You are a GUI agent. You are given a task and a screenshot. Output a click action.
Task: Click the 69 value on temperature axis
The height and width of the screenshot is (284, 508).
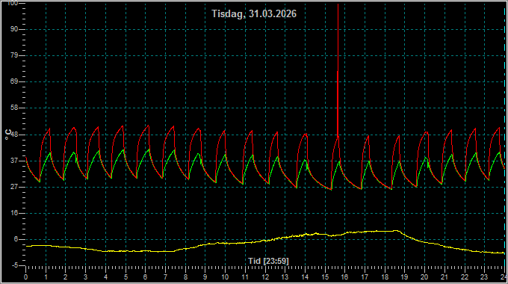[14, 81]
